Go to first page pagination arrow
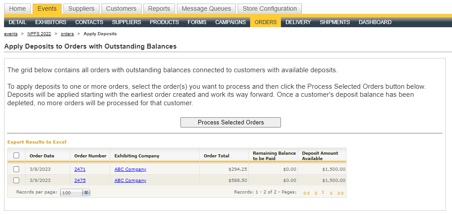The image size is (452, 214). [306, 193]
